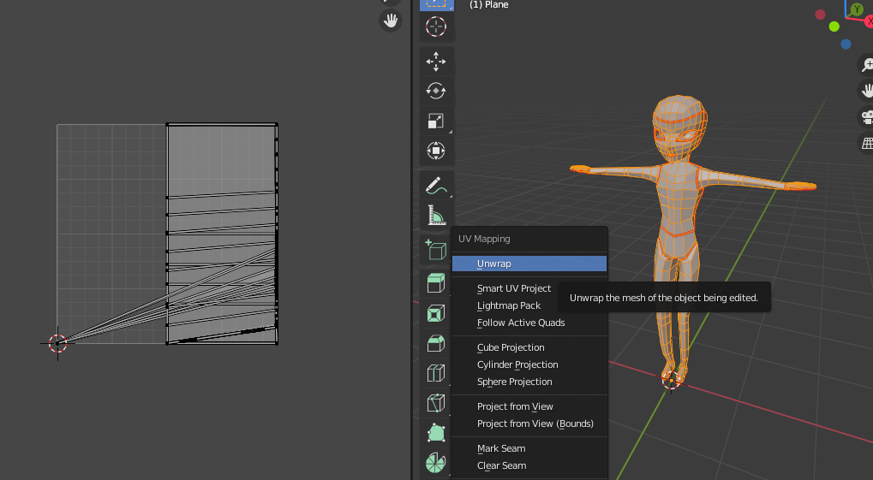Image resolution: width=873 pixels, height=480 pixels.
Task: Click the light green negative Y axis dot
Action: click(834, 27)
